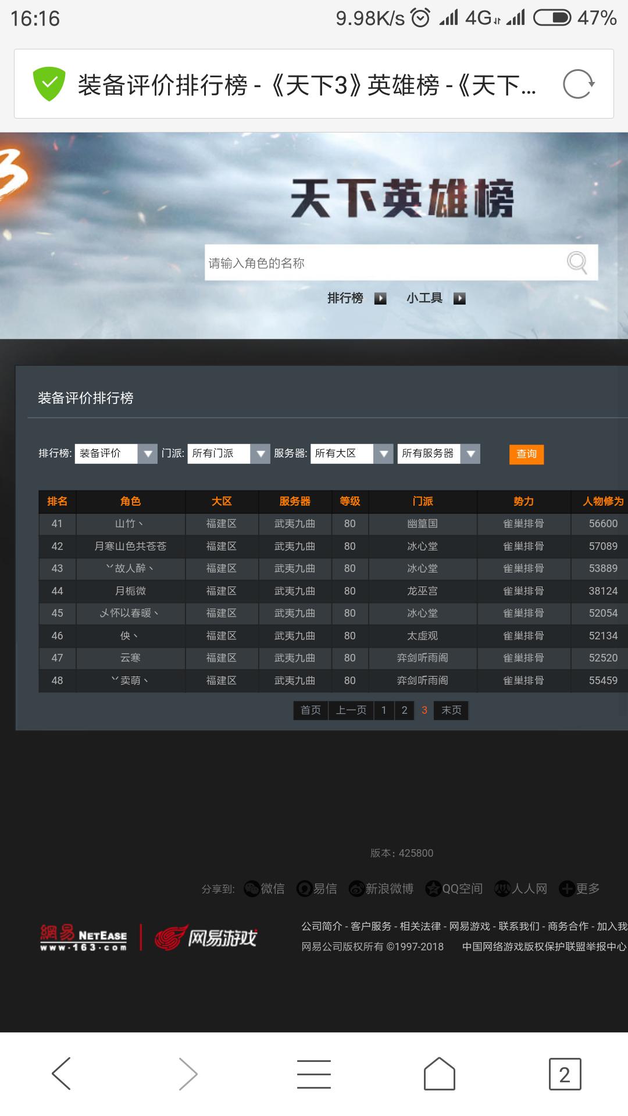
Task: Go to browser home icon
Action: click(x=440, y=1074)
